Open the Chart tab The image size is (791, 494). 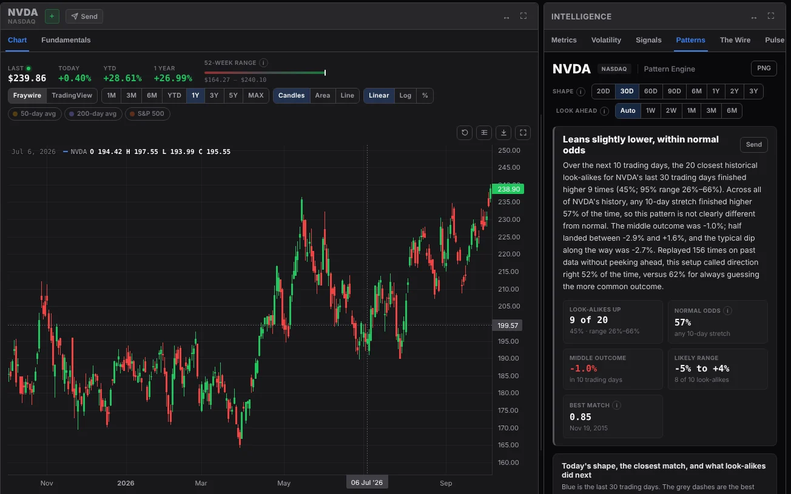(17, 40)
